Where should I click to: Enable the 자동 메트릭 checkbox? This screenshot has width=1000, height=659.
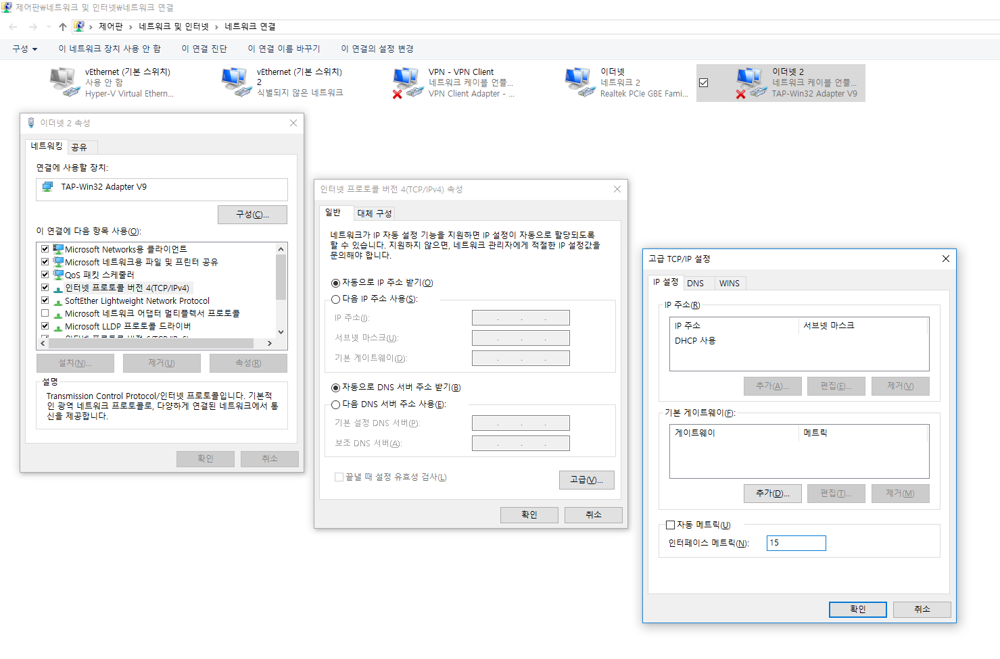[x=671, y=525]
